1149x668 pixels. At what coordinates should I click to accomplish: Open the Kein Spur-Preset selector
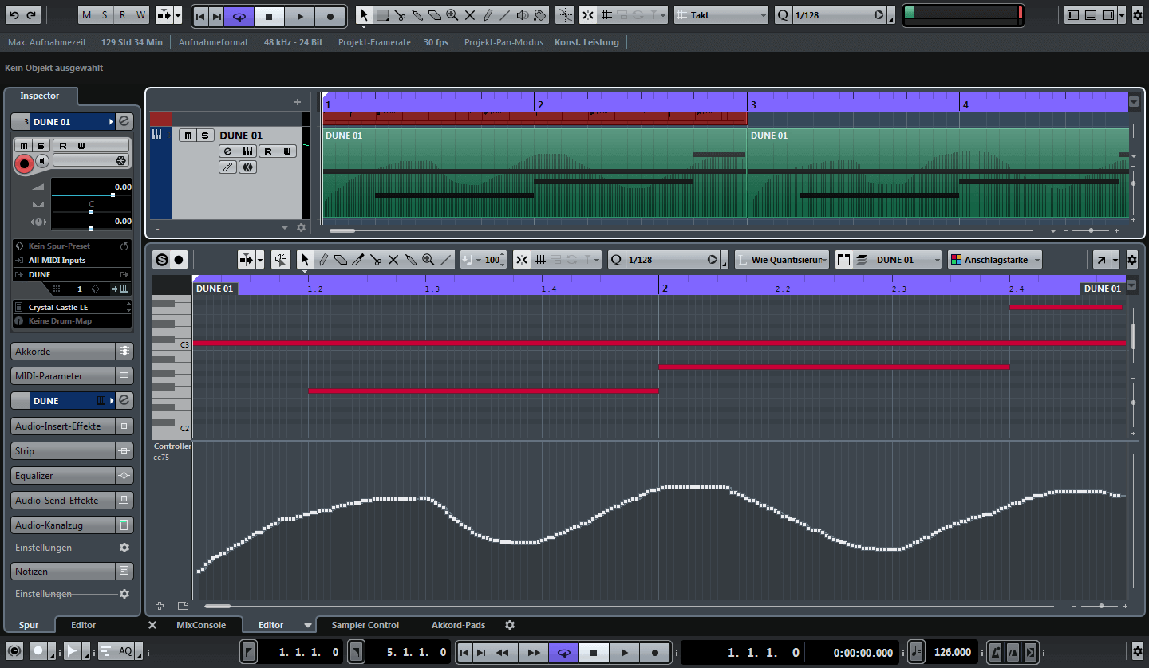72,246
